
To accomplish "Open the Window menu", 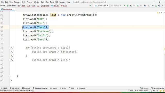I will click(62, 2).
